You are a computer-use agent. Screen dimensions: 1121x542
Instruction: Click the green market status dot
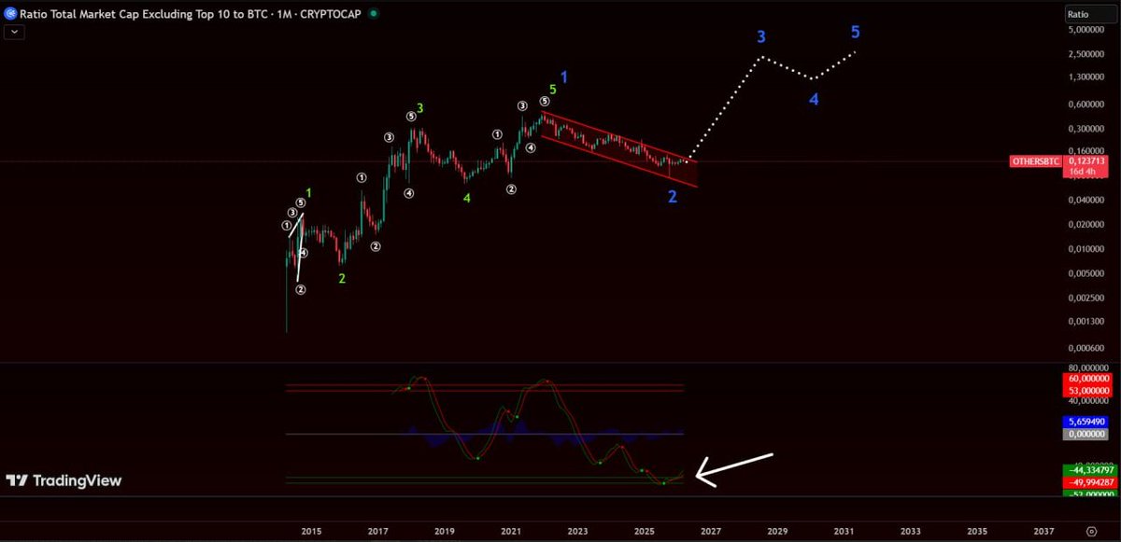[x=375, y=14]
